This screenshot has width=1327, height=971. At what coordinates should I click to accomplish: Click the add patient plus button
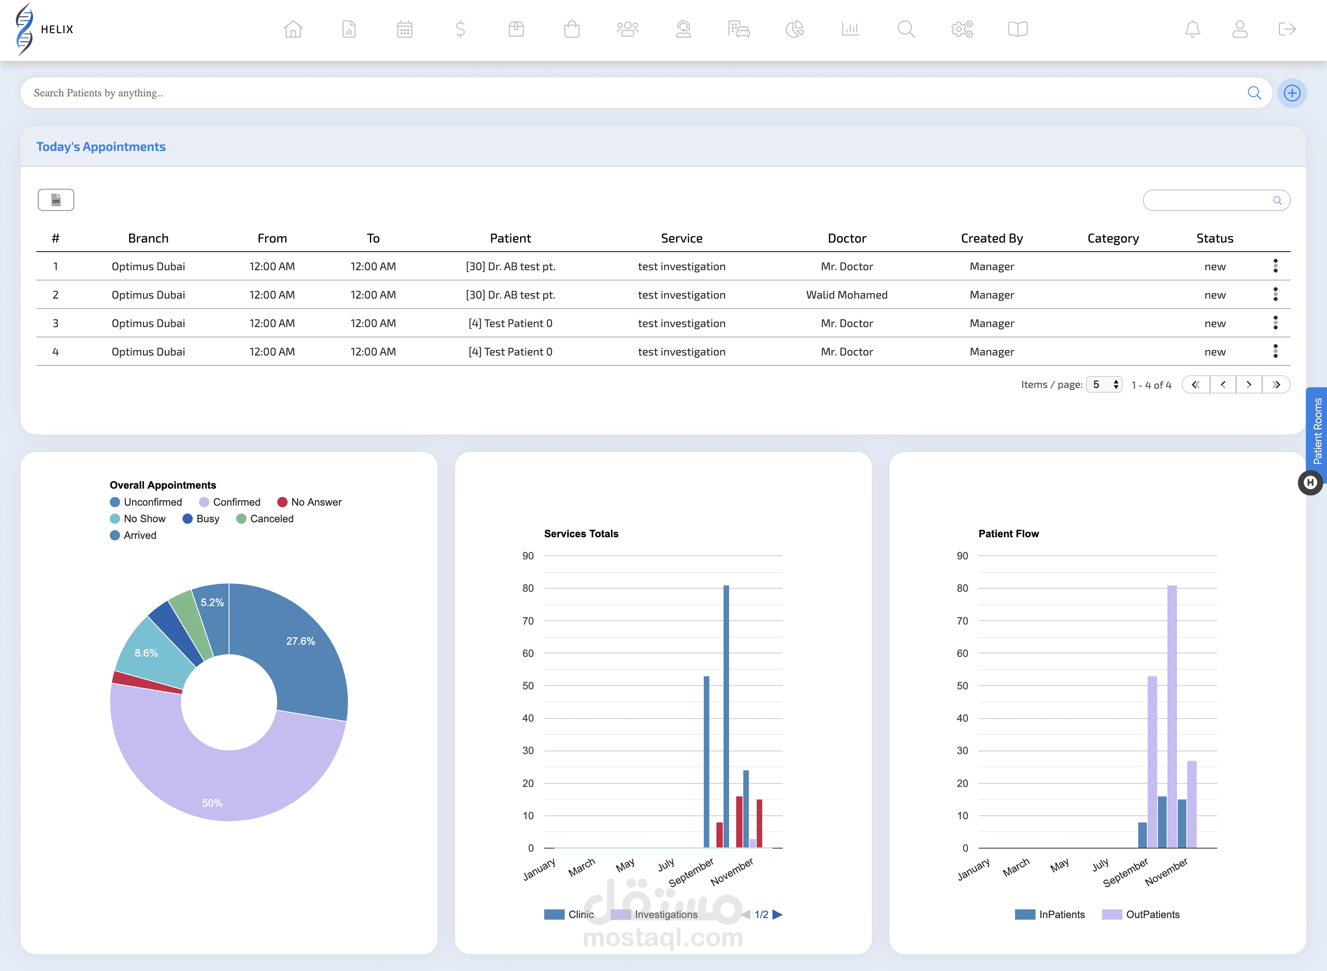[x=1292, y=93]
